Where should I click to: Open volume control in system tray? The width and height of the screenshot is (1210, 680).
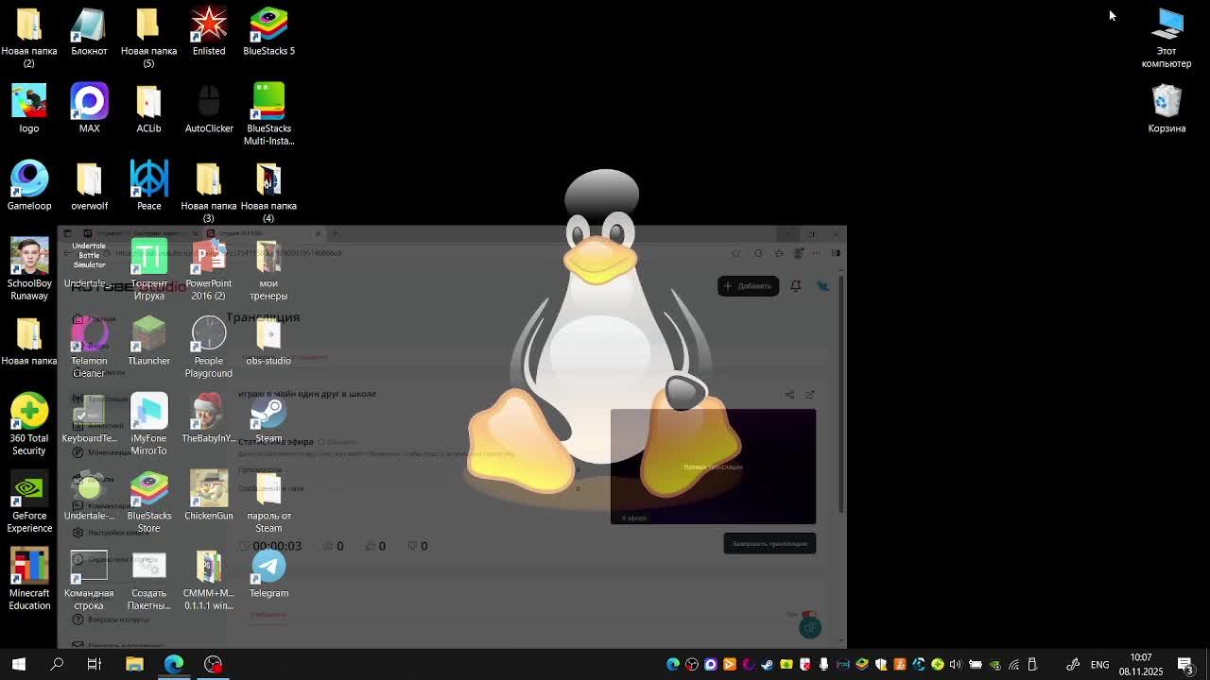(956, 664)
